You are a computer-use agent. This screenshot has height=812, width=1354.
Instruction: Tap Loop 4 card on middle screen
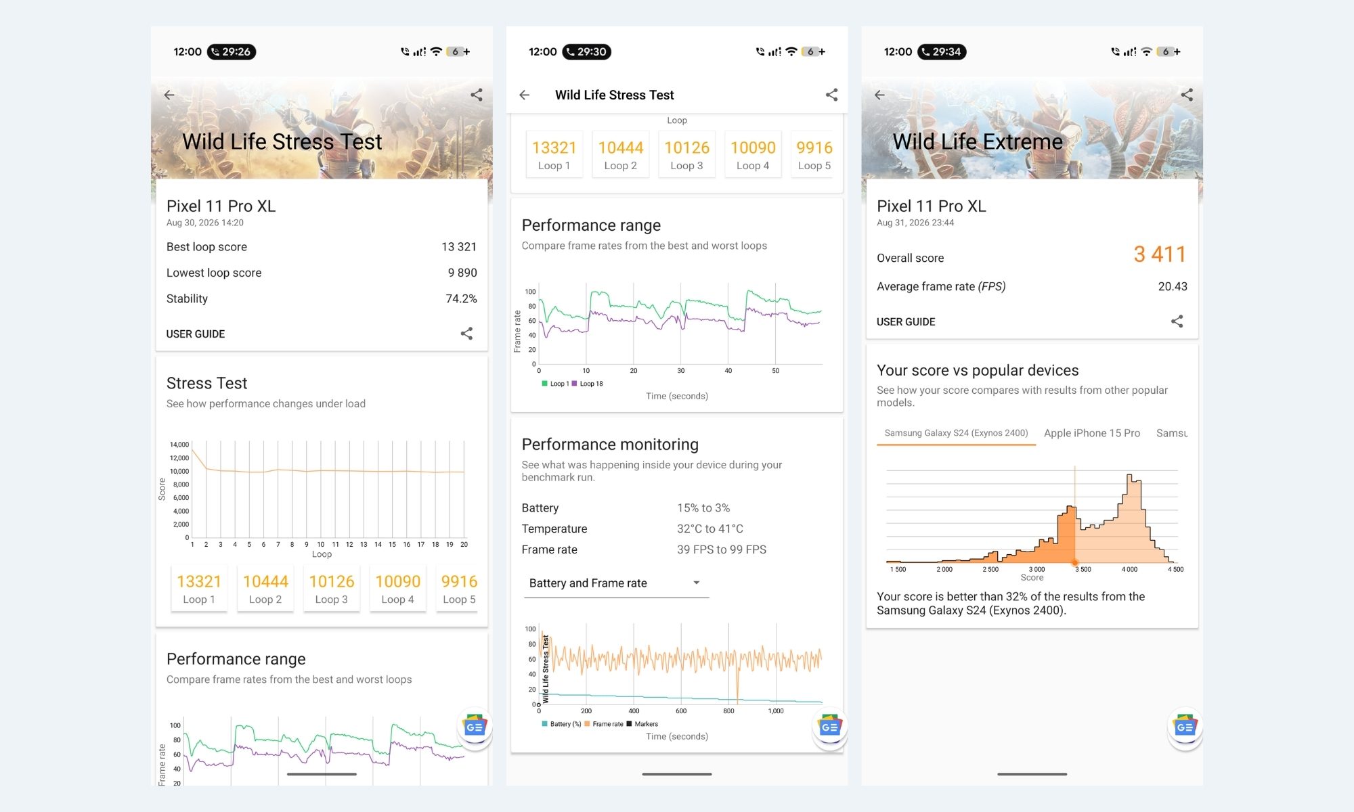(754, 155)
